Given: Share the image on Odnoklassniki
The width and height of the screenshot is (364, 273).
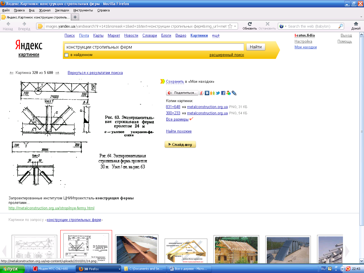Looking at the screenshot, I should click(212, 93).
